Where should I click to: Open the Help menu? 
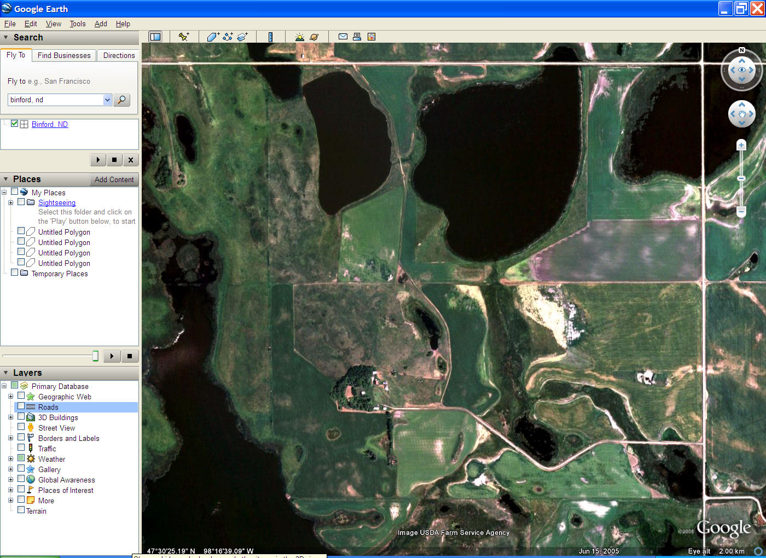point(123,24)
